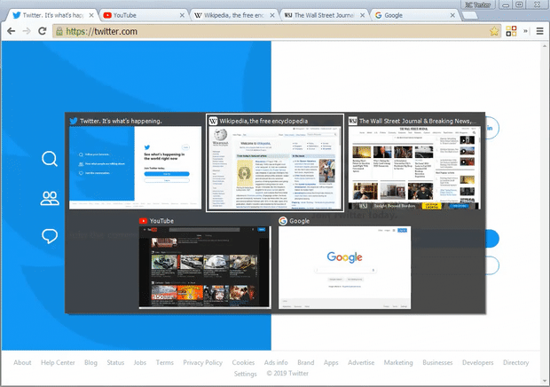The image size is (550, 387).
Task: Close the YouTube tab
Action: [182, 15]
